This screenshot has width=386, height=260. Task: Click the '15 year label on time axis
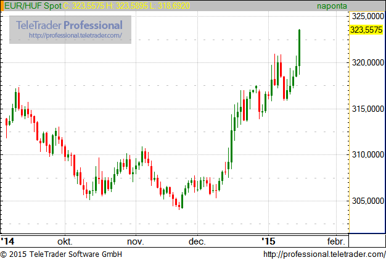[x=268, y=241]
